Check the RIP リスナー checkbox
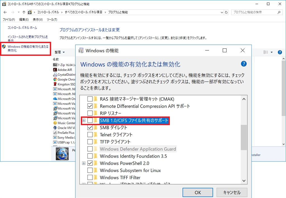 [x=90, y=113]
